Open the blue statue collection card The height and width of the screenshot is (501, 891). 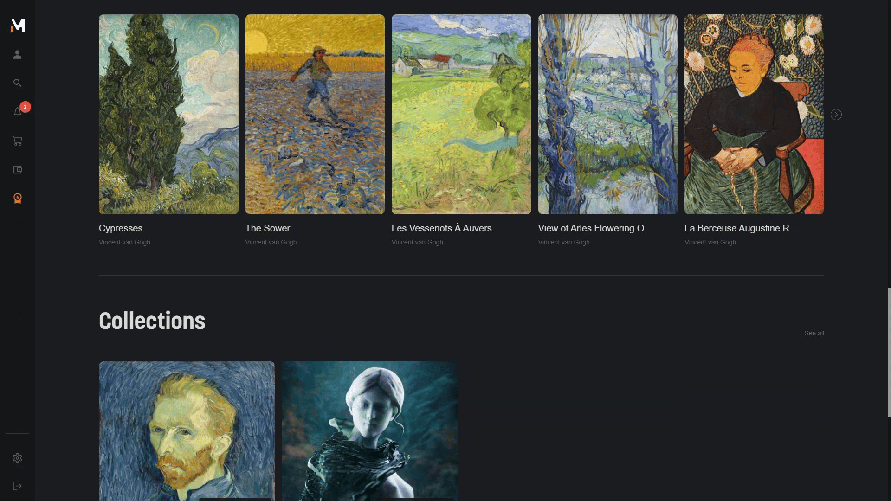pyautogui.click(x=370, y=431)
